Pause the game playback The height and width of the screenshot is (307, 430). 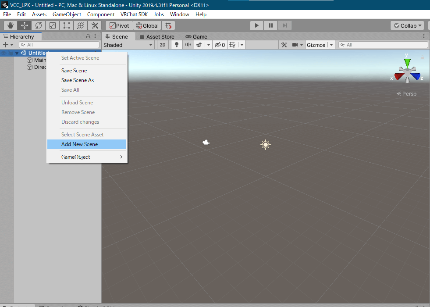(271, 25)
